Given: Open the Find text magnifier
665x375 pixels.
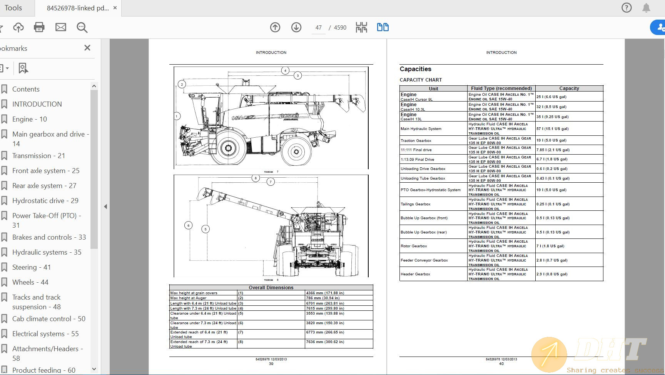Looking at the screenshot, I should coord(82,27).
